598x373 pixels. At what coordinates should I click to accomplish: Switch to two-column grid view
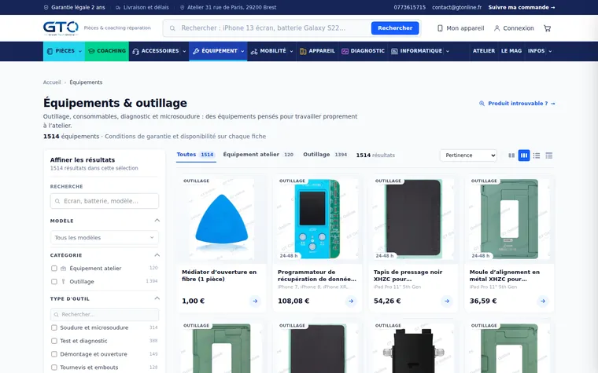(511, 155)
